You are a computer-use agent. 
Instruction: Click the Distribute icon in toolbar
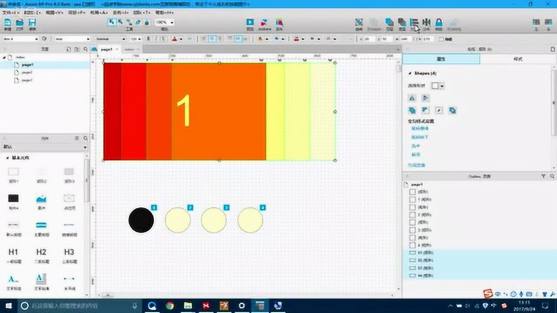pos(426,22)
